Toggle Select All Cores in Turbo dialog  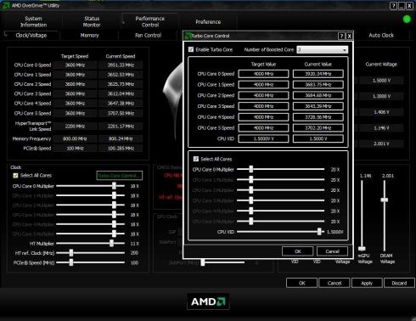pyautogui.click(x=196, y=159)
